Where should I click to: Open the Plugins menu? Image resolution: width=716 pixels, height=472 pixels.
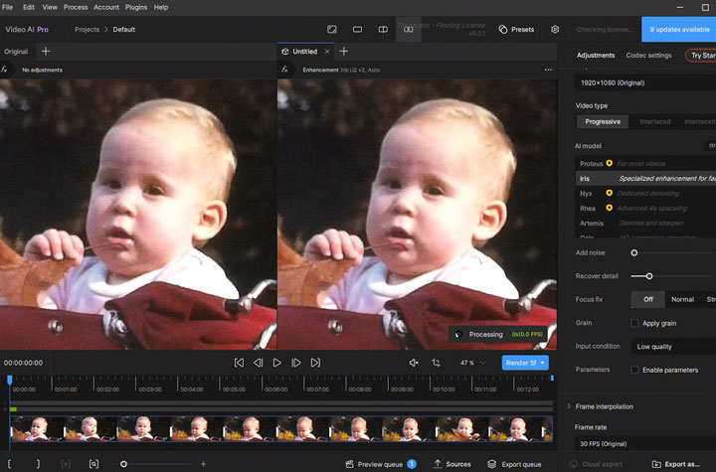136,7
